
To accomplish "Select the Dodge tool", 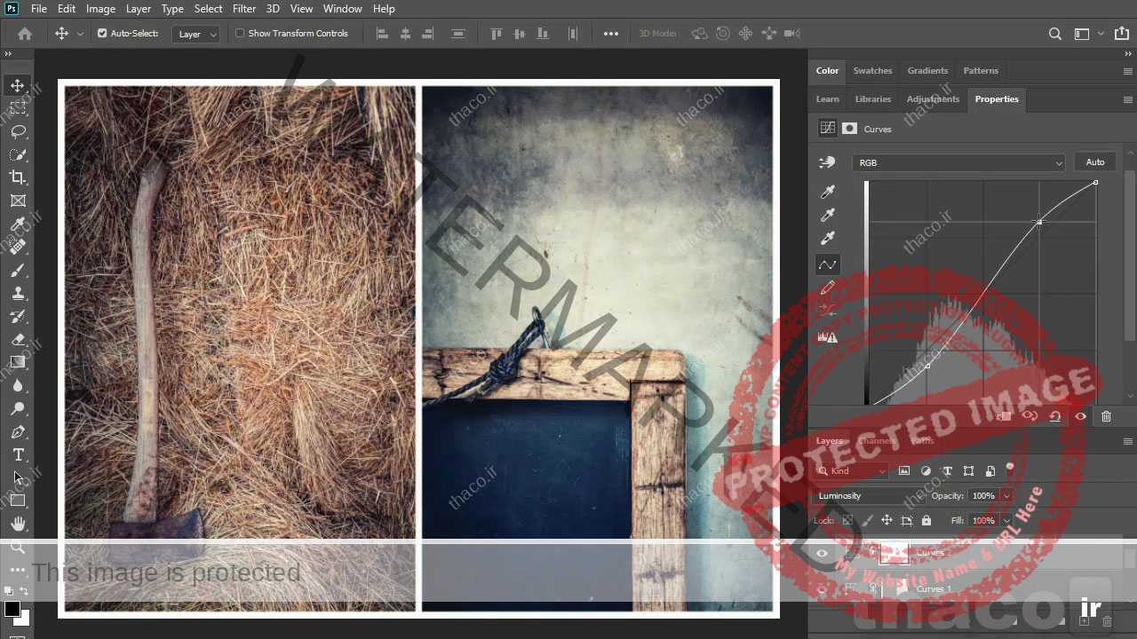I will click(18, 408).
